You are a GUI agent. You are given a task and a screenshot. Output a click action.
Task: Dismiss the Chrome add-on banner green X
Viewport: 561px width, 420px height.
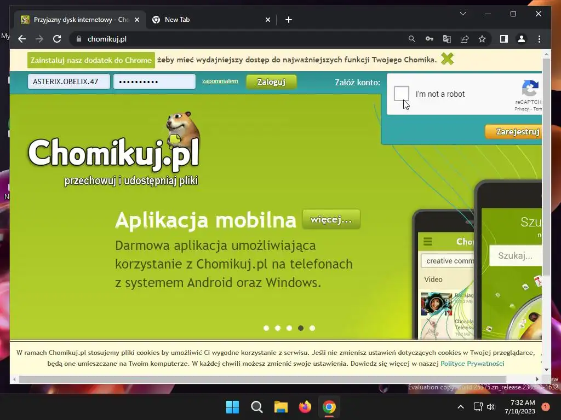pyautogui.click(x=447, y=59)
